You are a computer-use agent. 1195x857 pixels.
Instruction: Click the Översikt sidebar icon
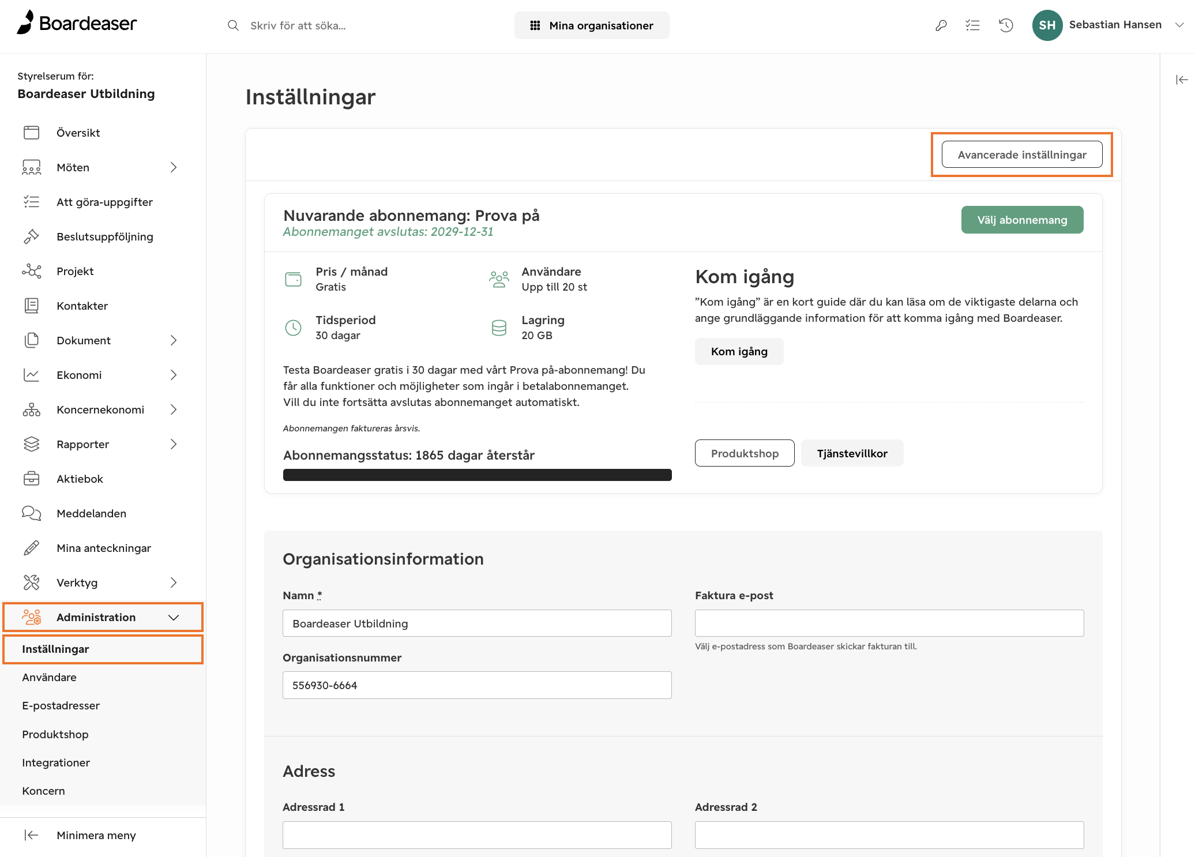pyautogui.click(x=32, y=133)
